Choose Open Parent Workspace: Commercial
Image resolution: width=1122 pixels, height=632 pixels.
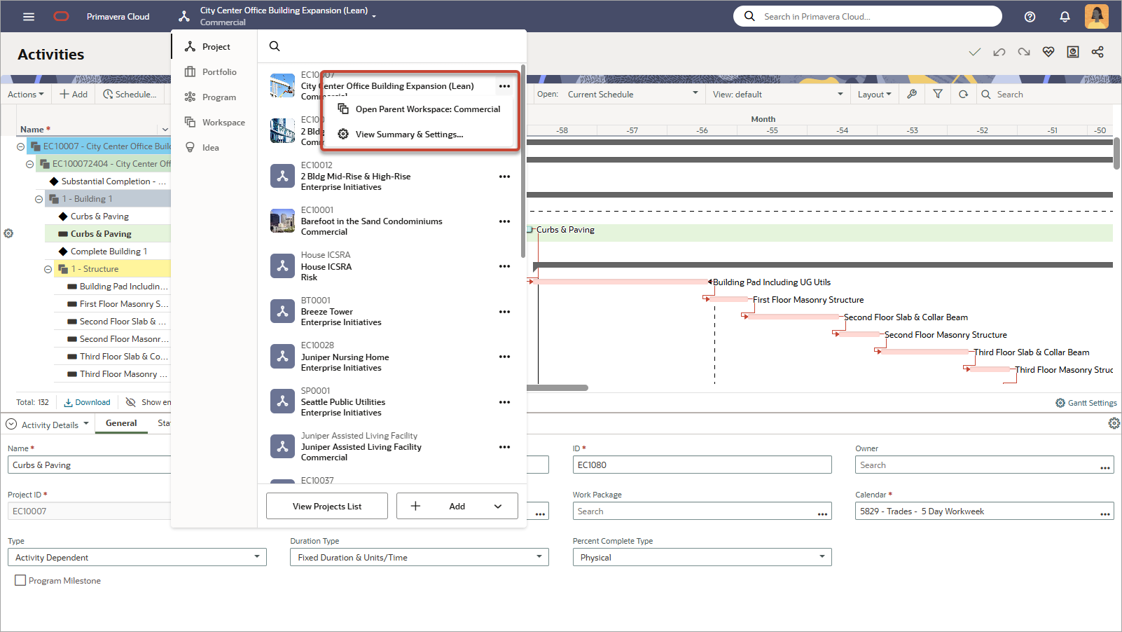420,109
